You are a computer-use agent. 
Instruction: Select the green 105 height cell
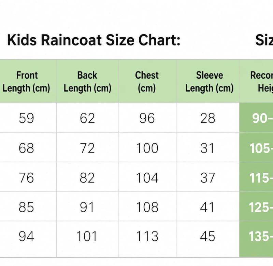click(x=256, y=147)
